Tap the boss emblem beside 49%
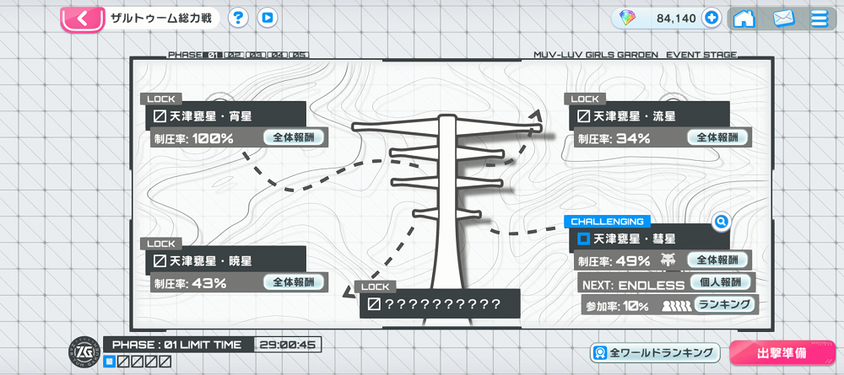 click(668, 261)
